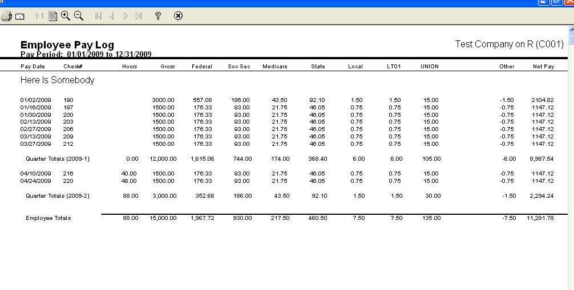
Task: Click the Hours column header
Action: [130, 67]
